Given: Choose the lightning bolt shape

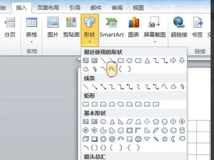Looking at the screenshot, I should (x=156, y=139).
